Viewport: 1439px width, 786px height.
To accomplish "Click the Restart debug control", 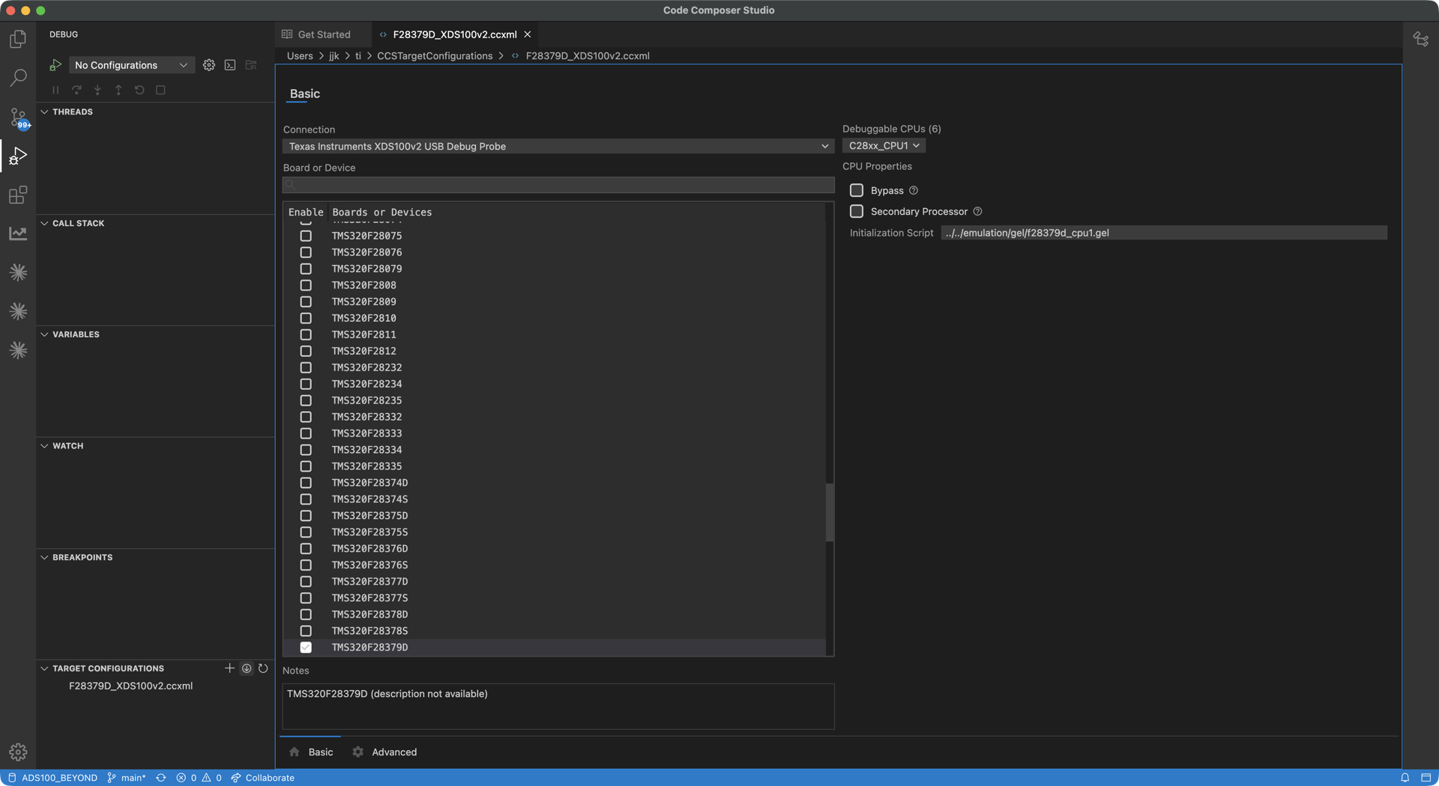I will pyautogui.click(x=139, y=90).
